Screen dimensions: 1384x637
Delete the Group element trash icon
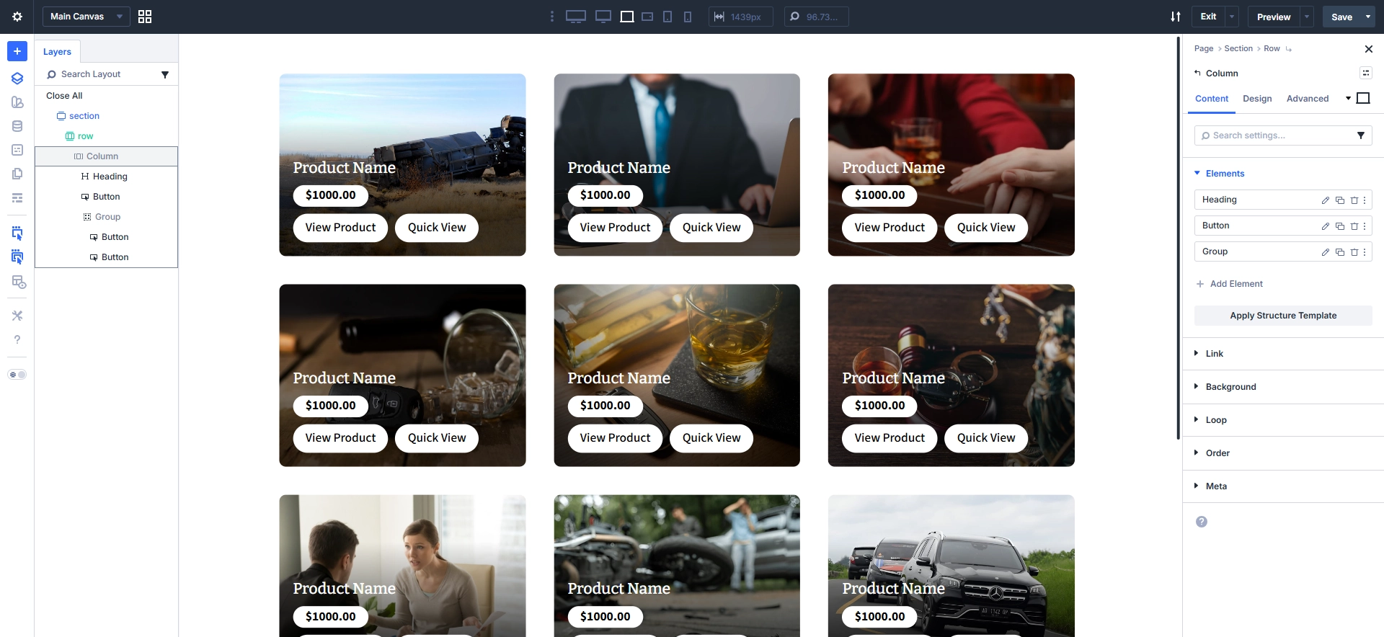pyautogui.click(x=1354, y=252)
